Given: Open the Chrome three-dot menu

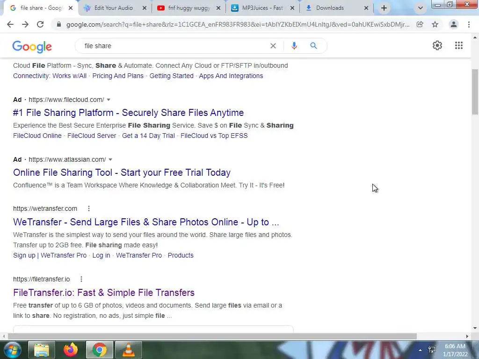Looking at the screenshot, I should pyautogui.click(x=469, y=24).
